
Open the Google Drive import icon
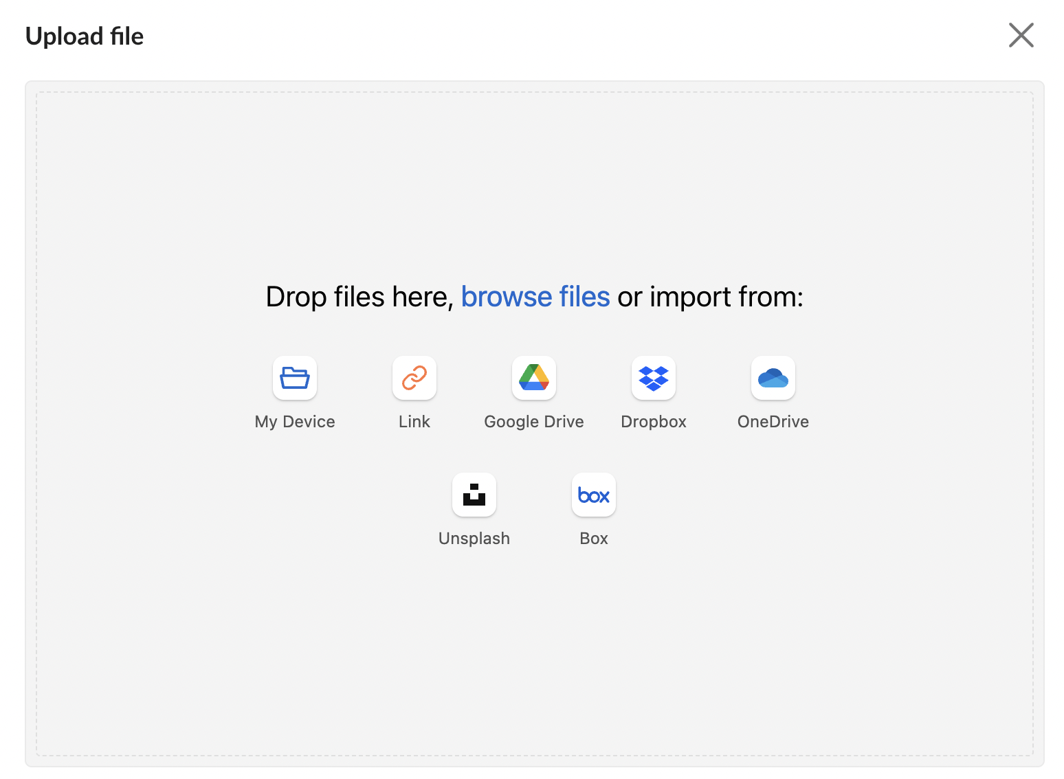pyautogui.click(x=534, y=378)
